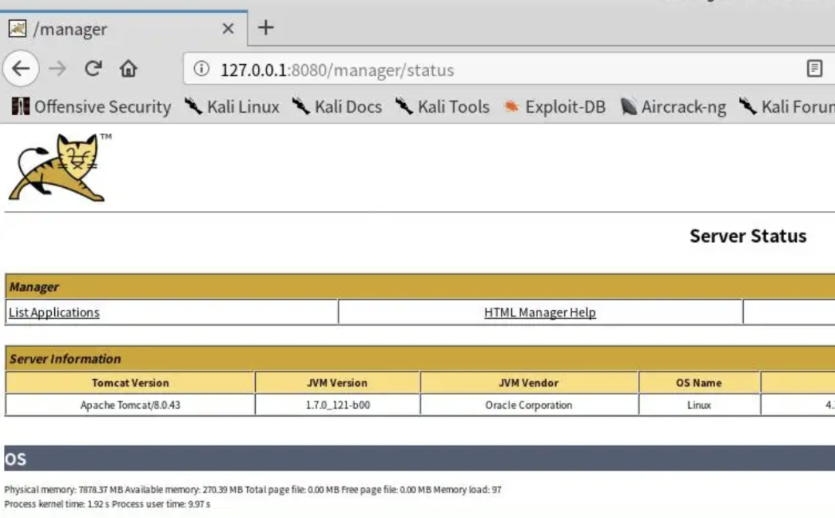
Task: Open the Exploit-DB bookmark
Action: click(x=554, y=107)
